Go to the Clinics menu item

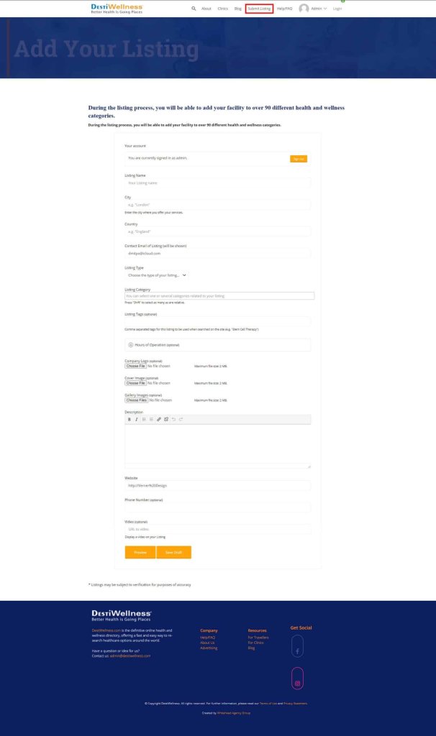[223, 9]
